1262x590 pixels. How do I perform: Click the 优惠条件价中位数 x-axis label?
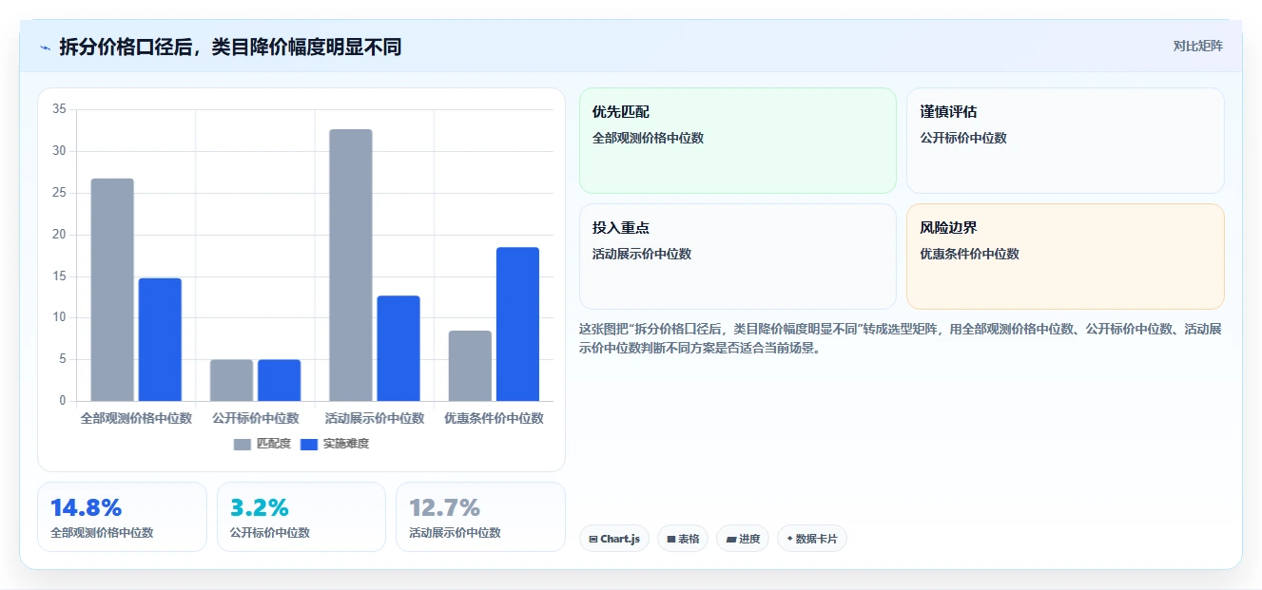tap(494, 418)
